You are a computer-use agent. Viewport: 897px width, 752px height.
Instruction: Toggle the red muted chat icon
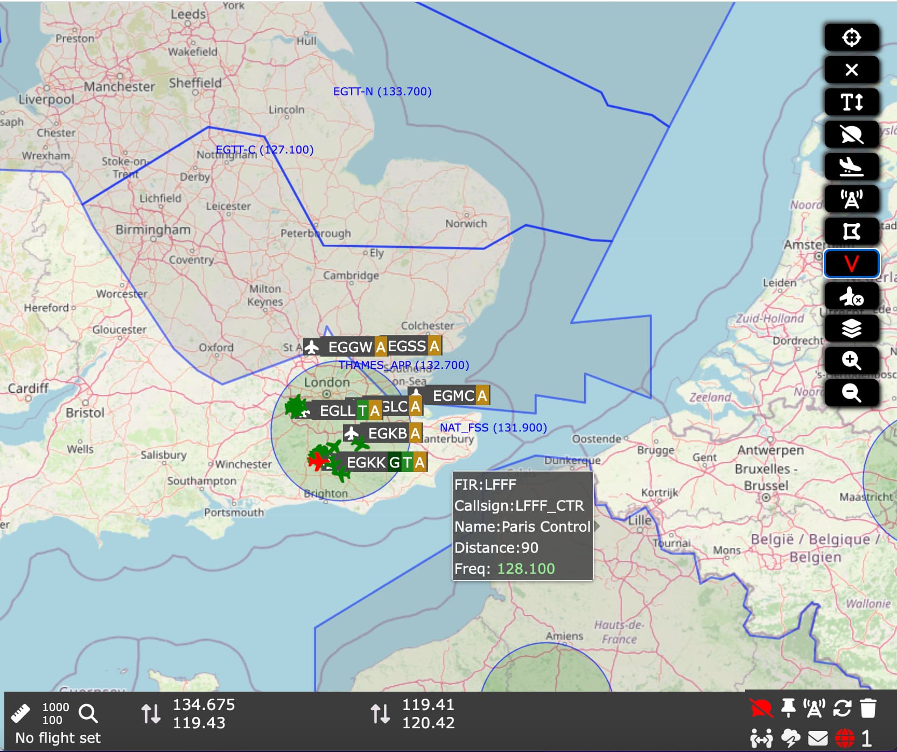click(x=760, y=708)
